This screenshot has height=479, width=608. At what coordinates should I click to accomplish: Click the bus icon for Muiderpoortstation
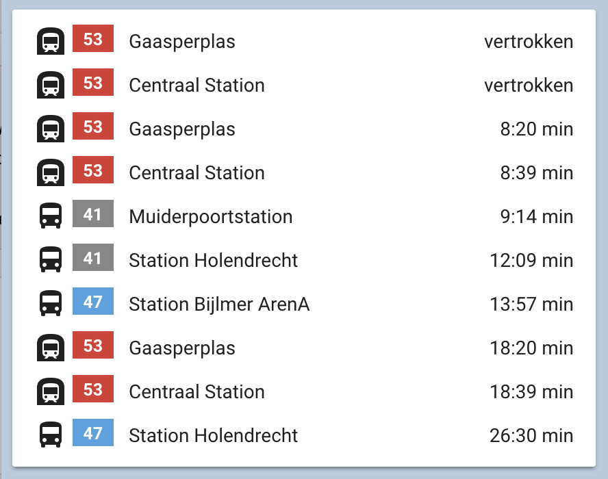click(x=50, y=216)
